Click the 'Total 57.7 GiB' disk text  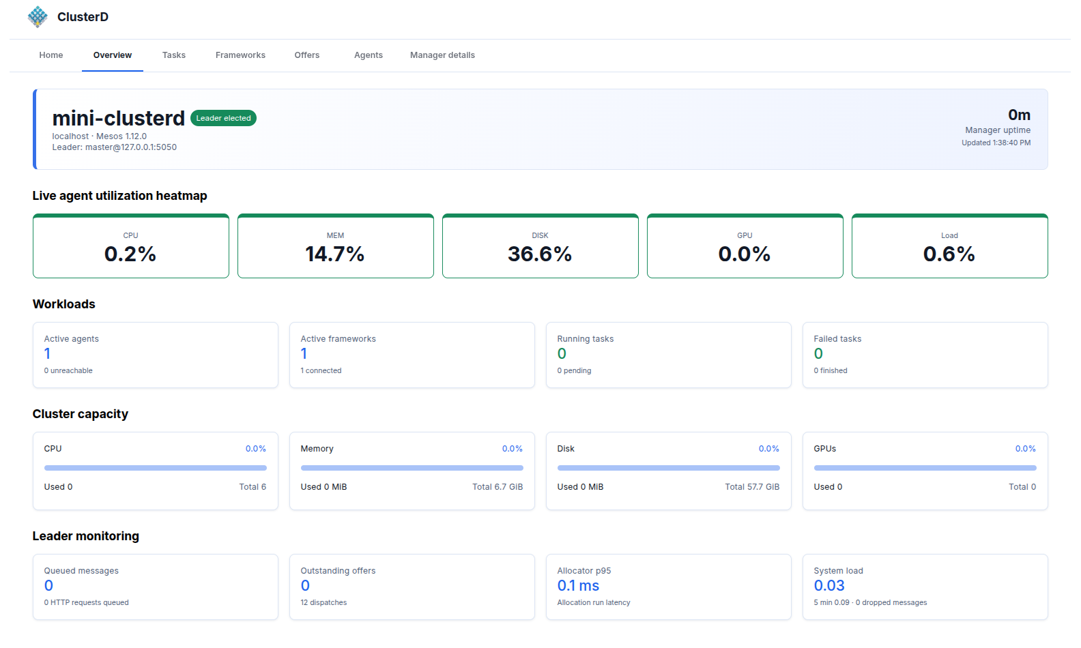pyautogui.click(x=752, y=487)
